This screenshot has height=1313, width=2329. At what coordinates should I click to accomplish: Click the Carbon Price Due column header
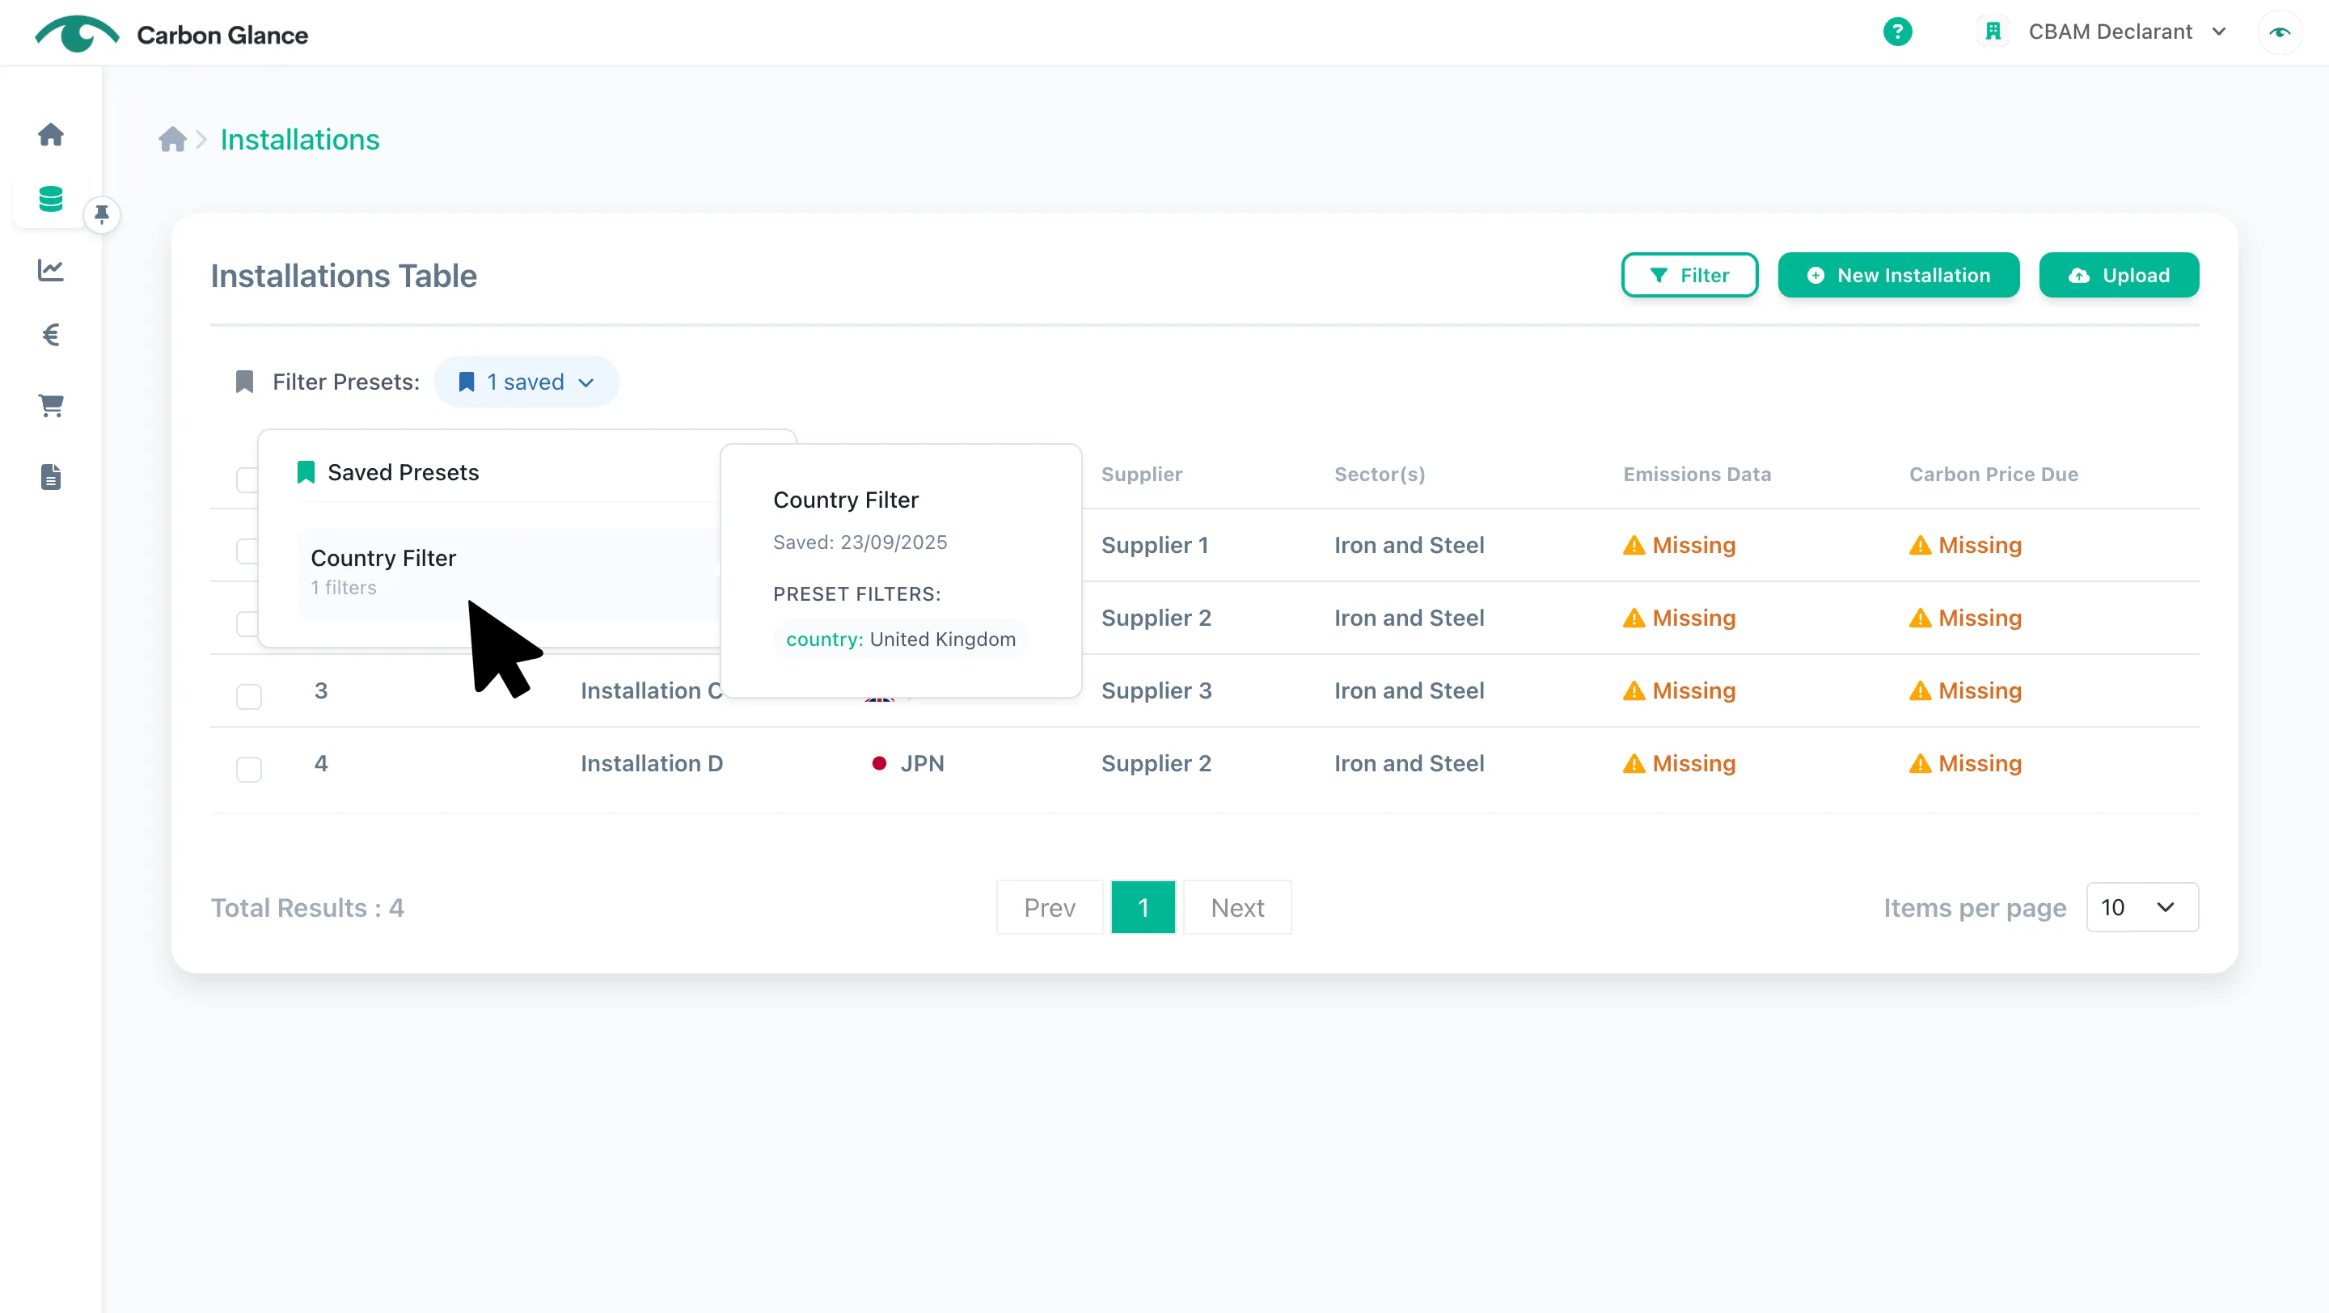(x=1993, y=474)
